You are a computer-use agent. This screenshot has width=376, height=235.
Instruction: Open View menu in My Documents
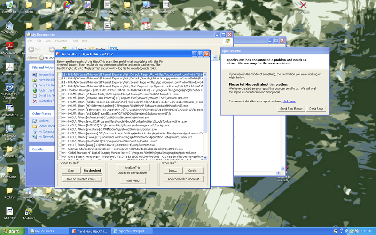click(48, 41)
